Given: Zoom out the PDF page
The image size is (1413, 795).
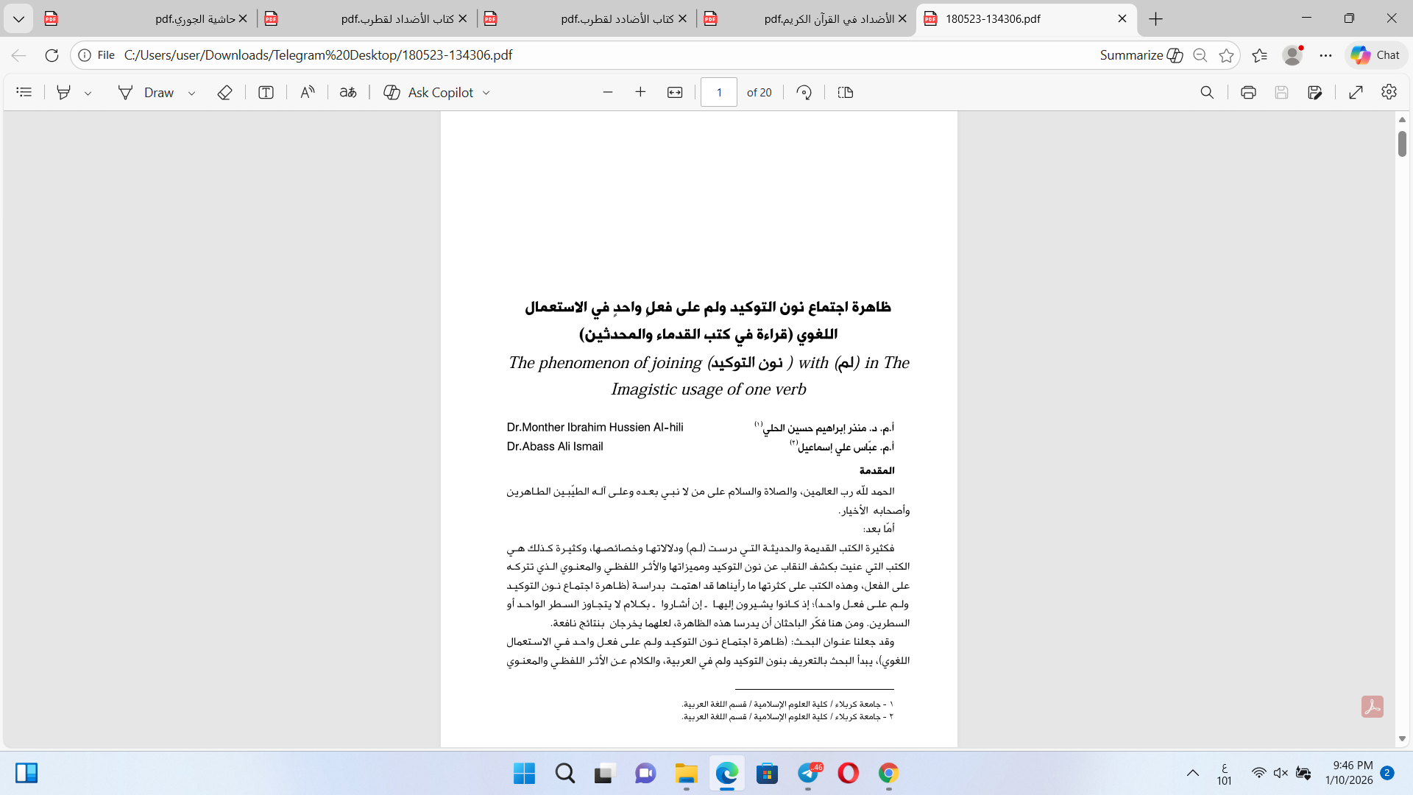Looking at the screenshot, I should [x=608, y=92].
